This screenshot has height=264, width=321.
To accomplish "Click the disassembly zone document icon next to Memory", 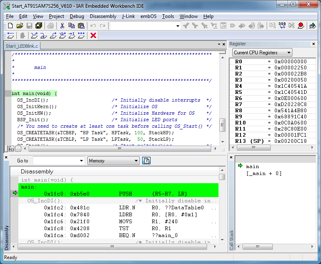I will click(x=146, y=161).
